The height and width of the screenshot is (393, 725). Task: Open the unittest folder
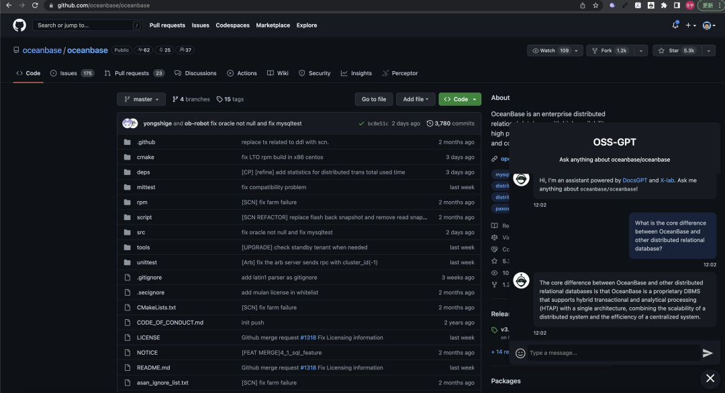tap(146, 262)
